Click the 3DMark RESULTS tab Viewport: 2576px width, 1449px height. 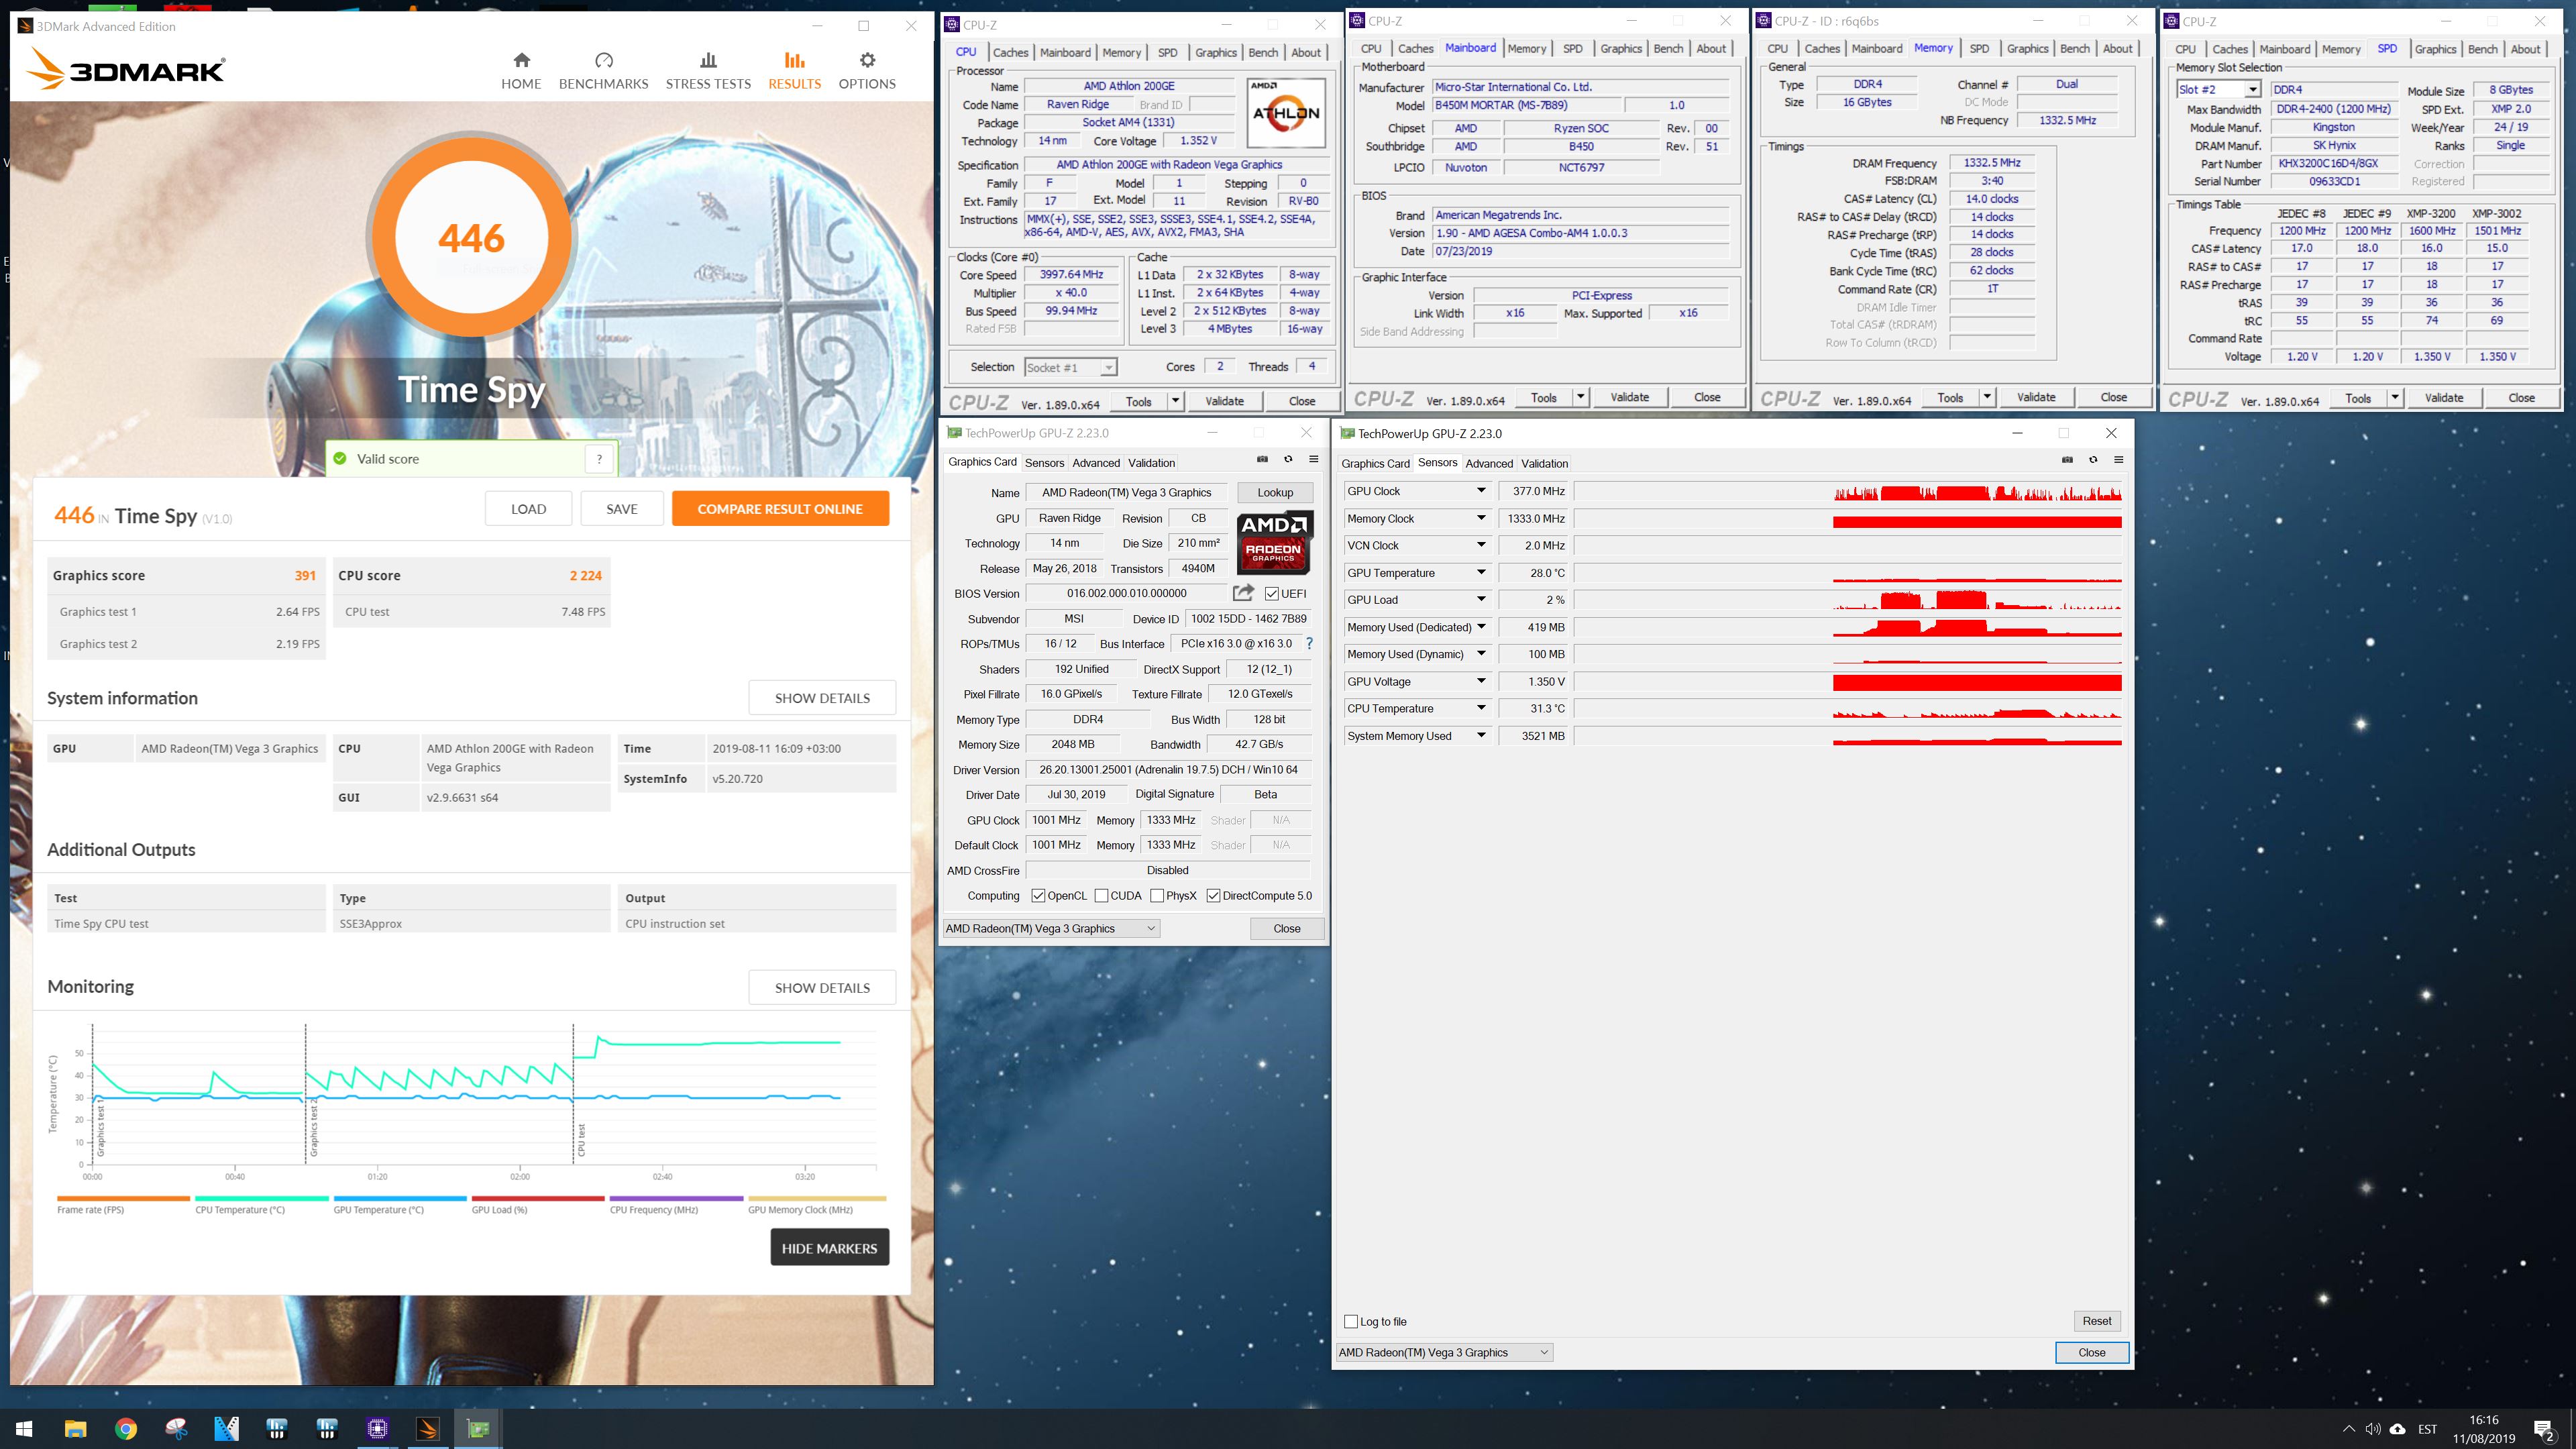pyautogui.click(x=794, y=71)
